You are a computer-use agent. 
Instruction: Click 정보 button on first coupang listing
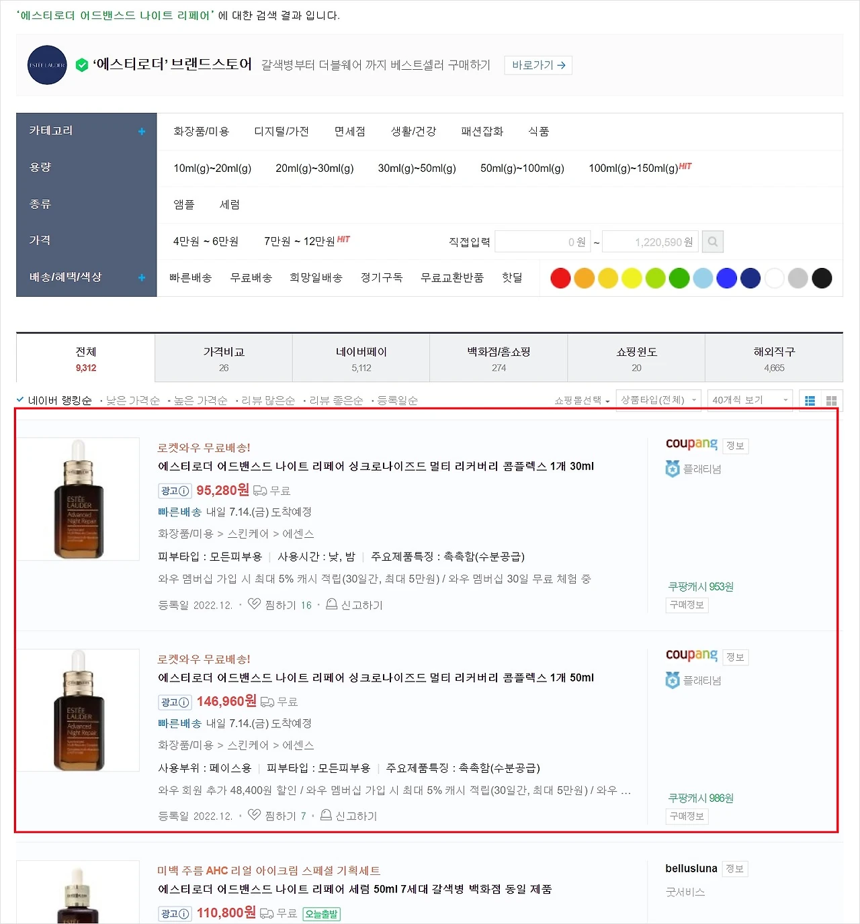click(736, 446)
